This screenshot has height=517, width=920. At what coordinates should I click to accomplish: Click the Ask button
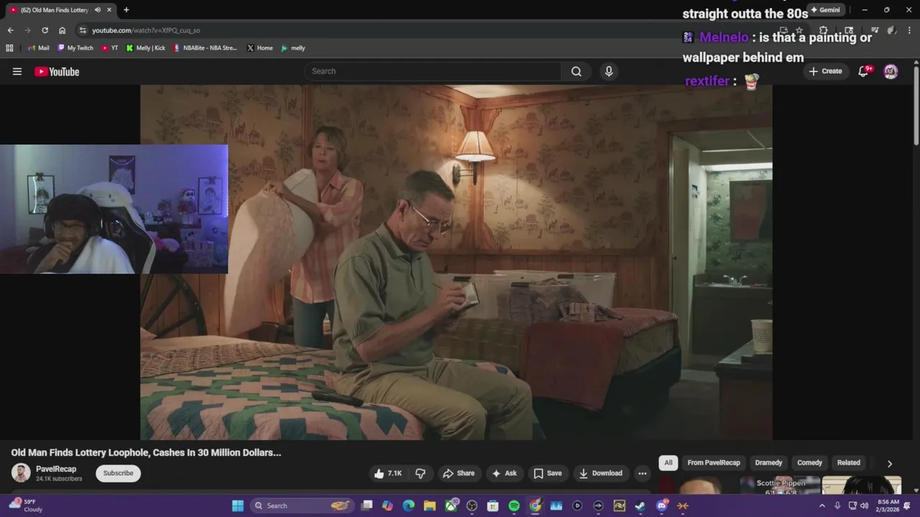pyautogui.click(x=504, y=473)
